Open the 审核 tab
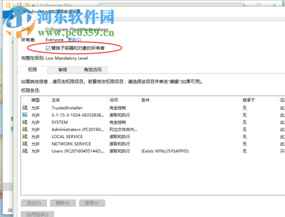This screenshot has height=217, width=285. [x=63, y=70]
